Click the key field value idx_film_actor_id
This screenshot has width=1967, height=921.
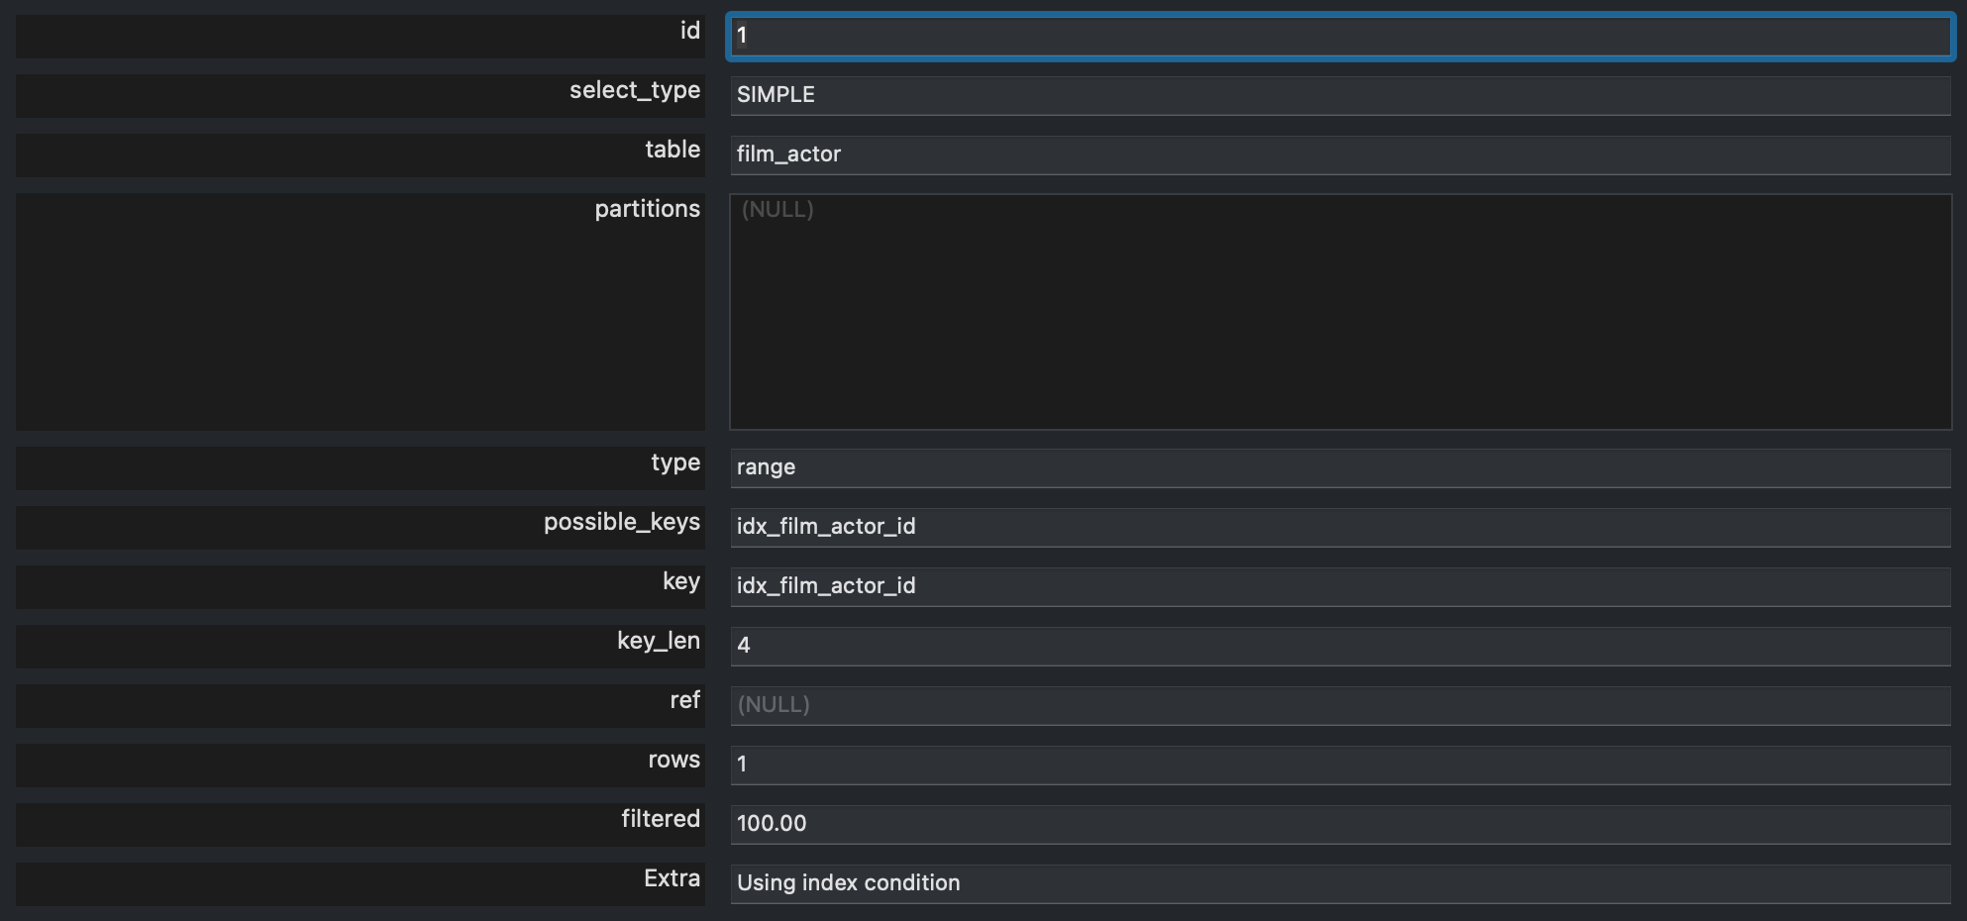(1339, 586)
